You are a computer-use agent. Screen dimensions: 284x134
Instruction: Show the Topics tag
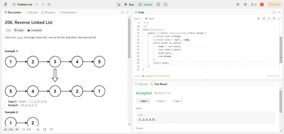click(19, 30)
